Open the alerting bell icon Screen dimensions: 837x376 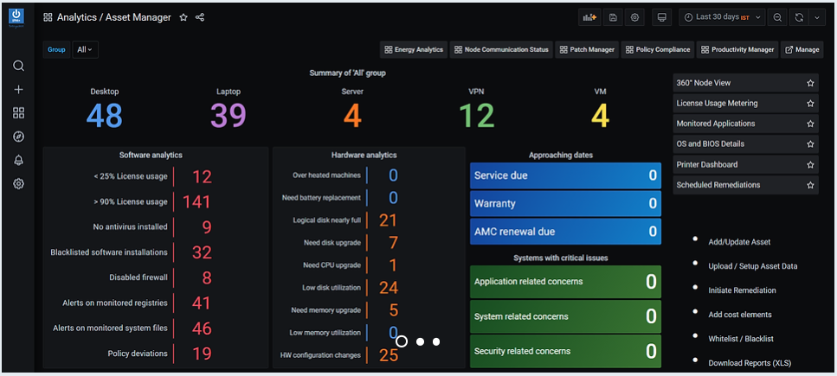coord(18,161)
